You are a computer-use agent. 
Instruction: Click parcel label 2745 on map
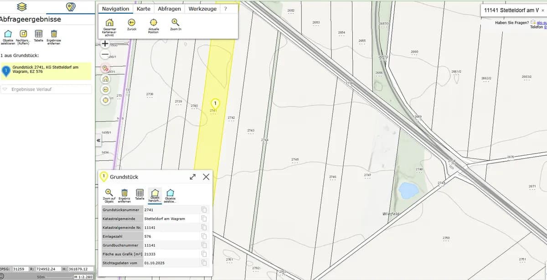point(295,159)
